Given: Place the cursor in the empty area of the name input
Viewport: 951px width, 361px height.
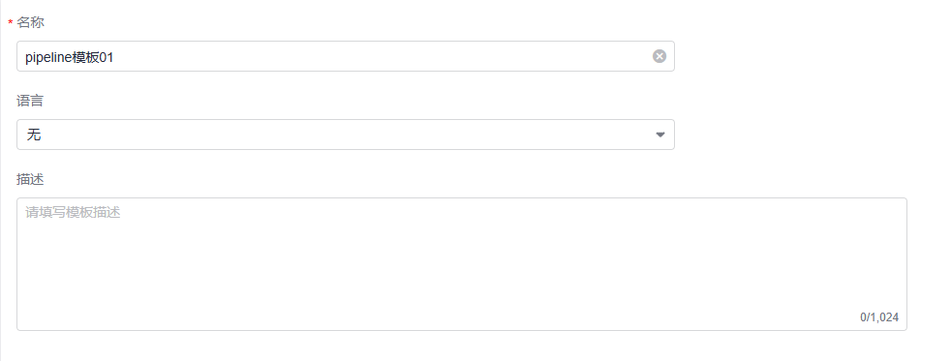Looking at the screenshot, I should point(383,56).
